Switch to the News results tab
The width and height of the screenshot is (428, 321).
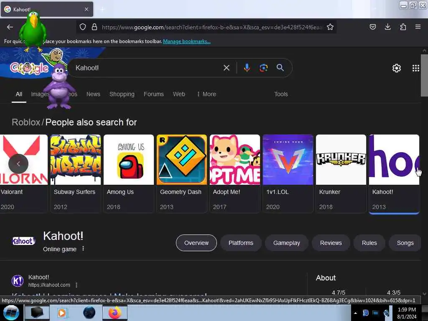click(93, 94)
